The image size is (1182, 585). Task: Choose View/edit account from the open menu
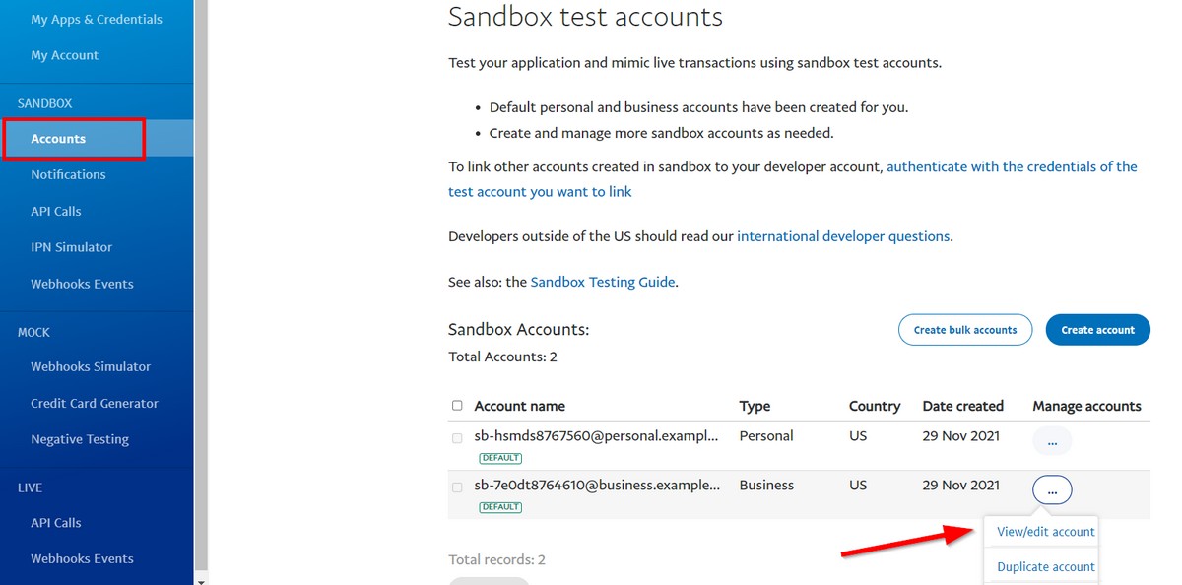point(1046,531)
